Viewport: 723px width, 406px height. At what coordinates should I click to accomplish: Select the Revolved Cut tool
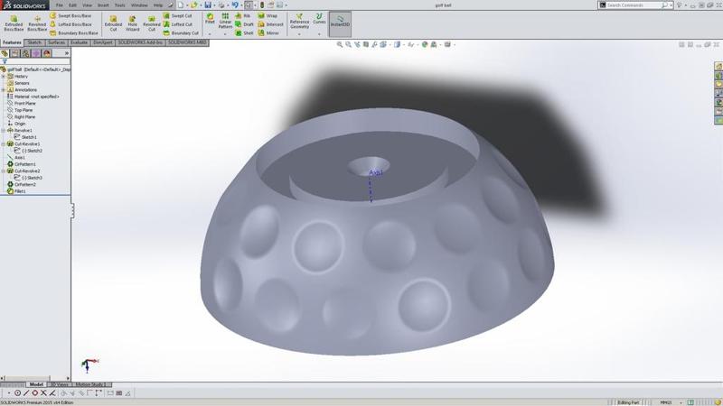[x=151, y=23]
